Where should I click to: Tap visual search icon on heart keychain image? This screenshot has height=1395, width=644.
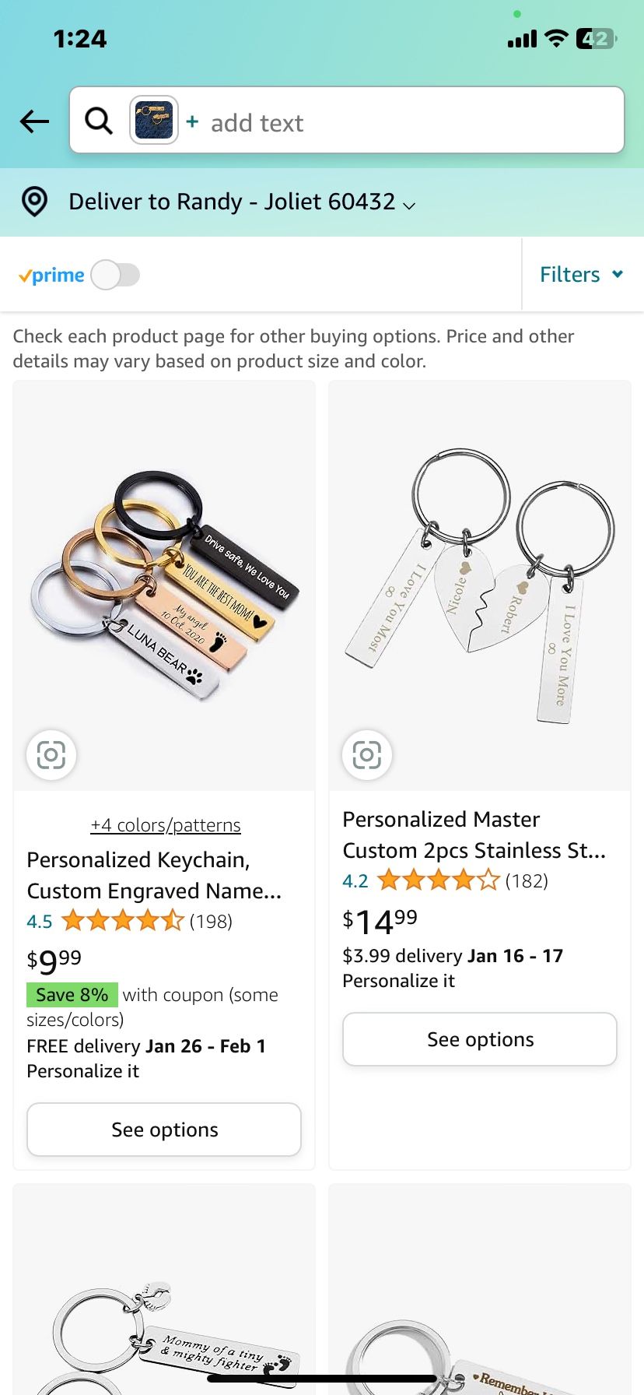(x=367, y=754)
